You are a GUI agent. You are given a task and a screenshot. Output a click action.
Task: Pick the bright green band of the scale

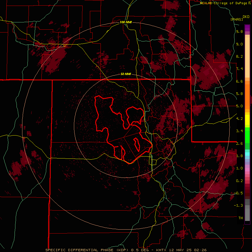[247, 135]
